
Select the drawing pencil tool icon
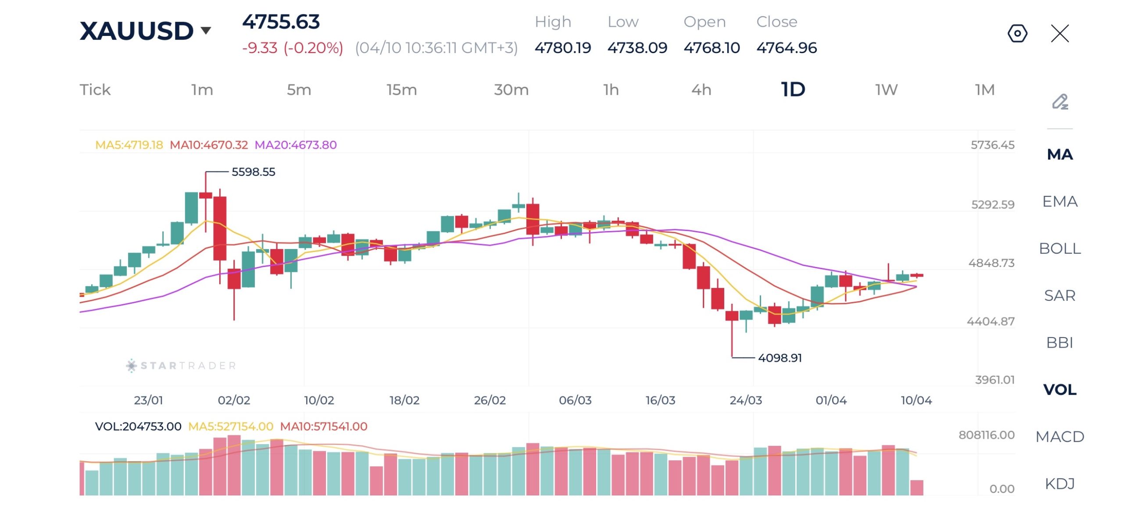(1060, 102)
